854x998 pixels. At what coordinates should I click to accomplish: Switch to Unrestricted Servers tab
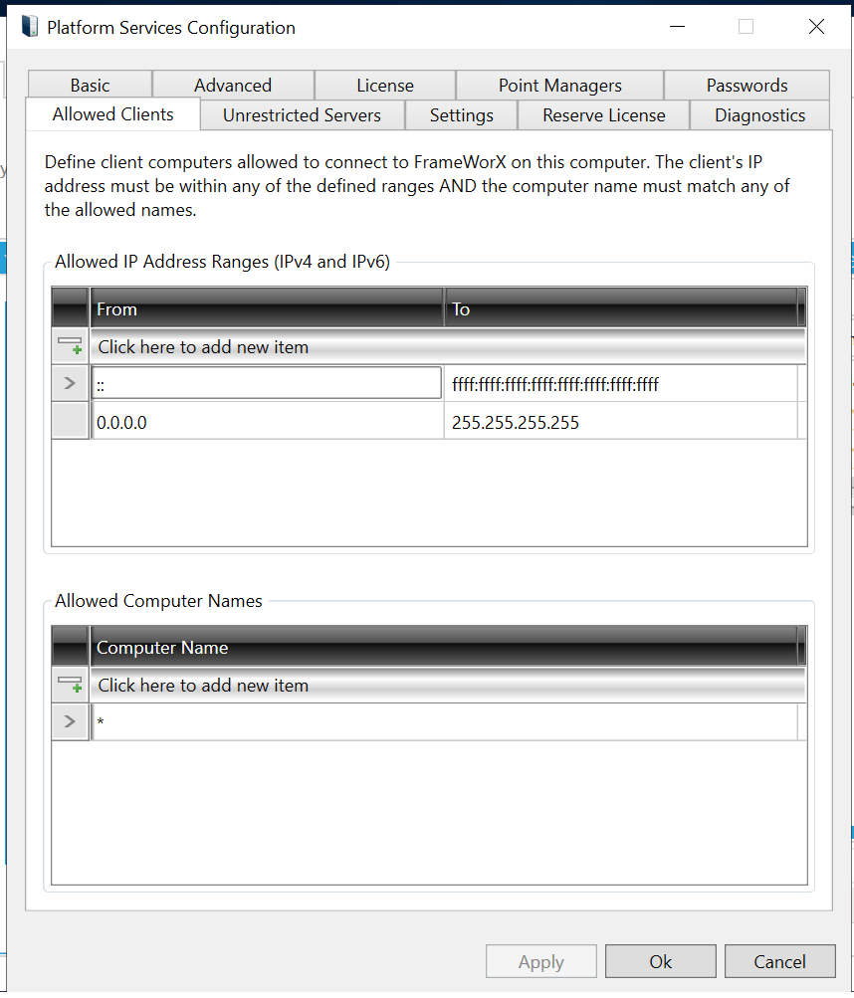tap(302, 115)
